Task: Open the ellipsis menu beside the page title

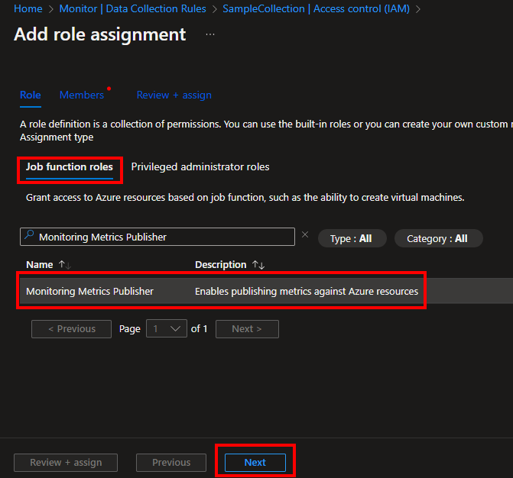Action: click(x=210, y=35)
